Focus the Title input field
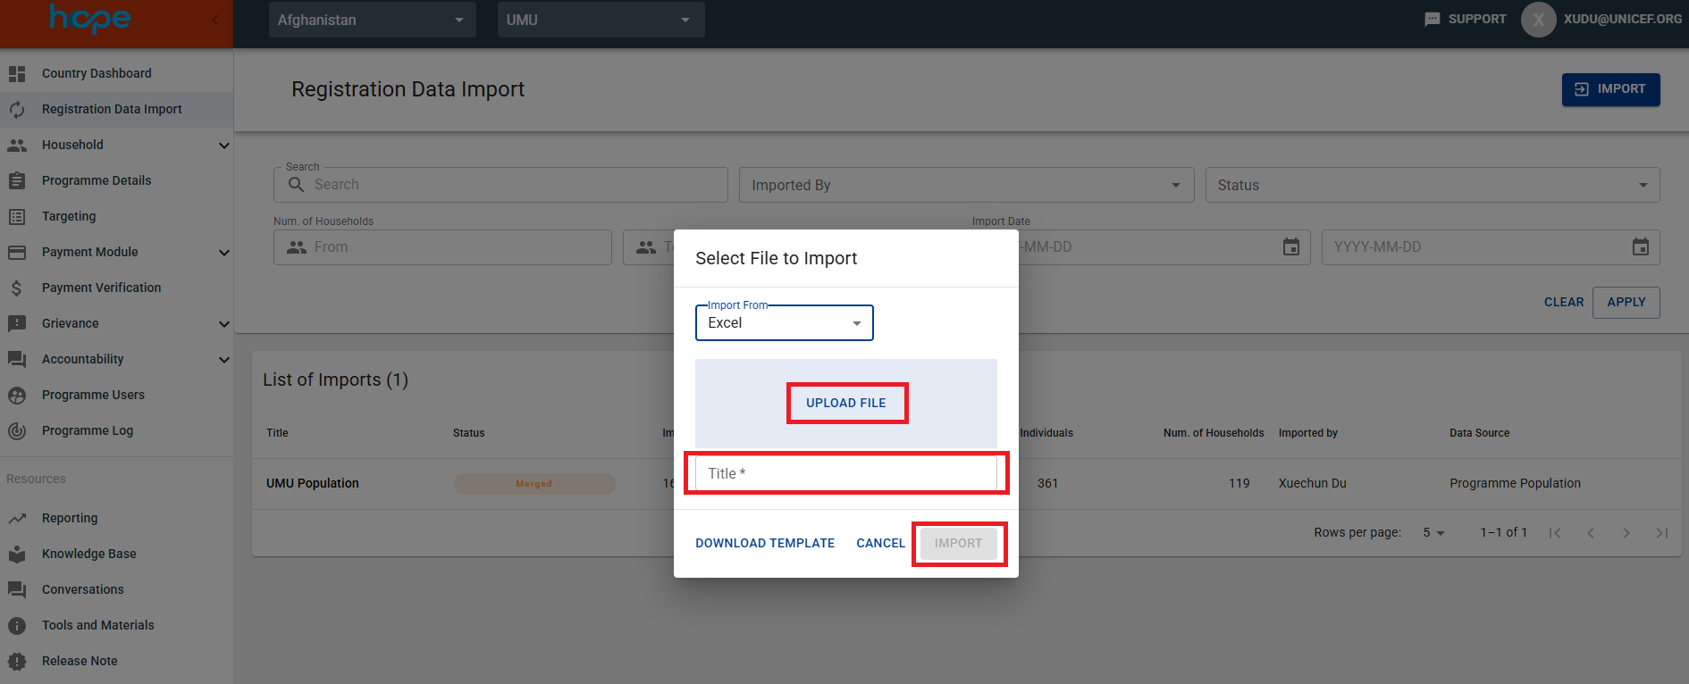This screenshot has width=1689, height=684. [845, 473]
